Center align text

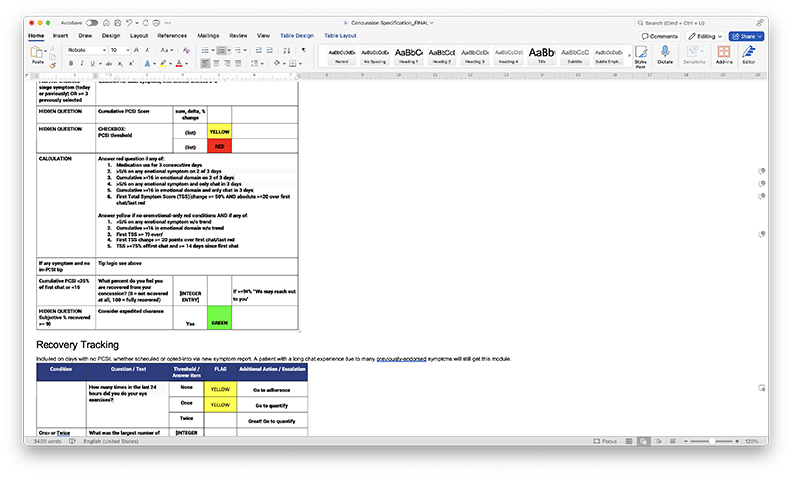(216, 64)
